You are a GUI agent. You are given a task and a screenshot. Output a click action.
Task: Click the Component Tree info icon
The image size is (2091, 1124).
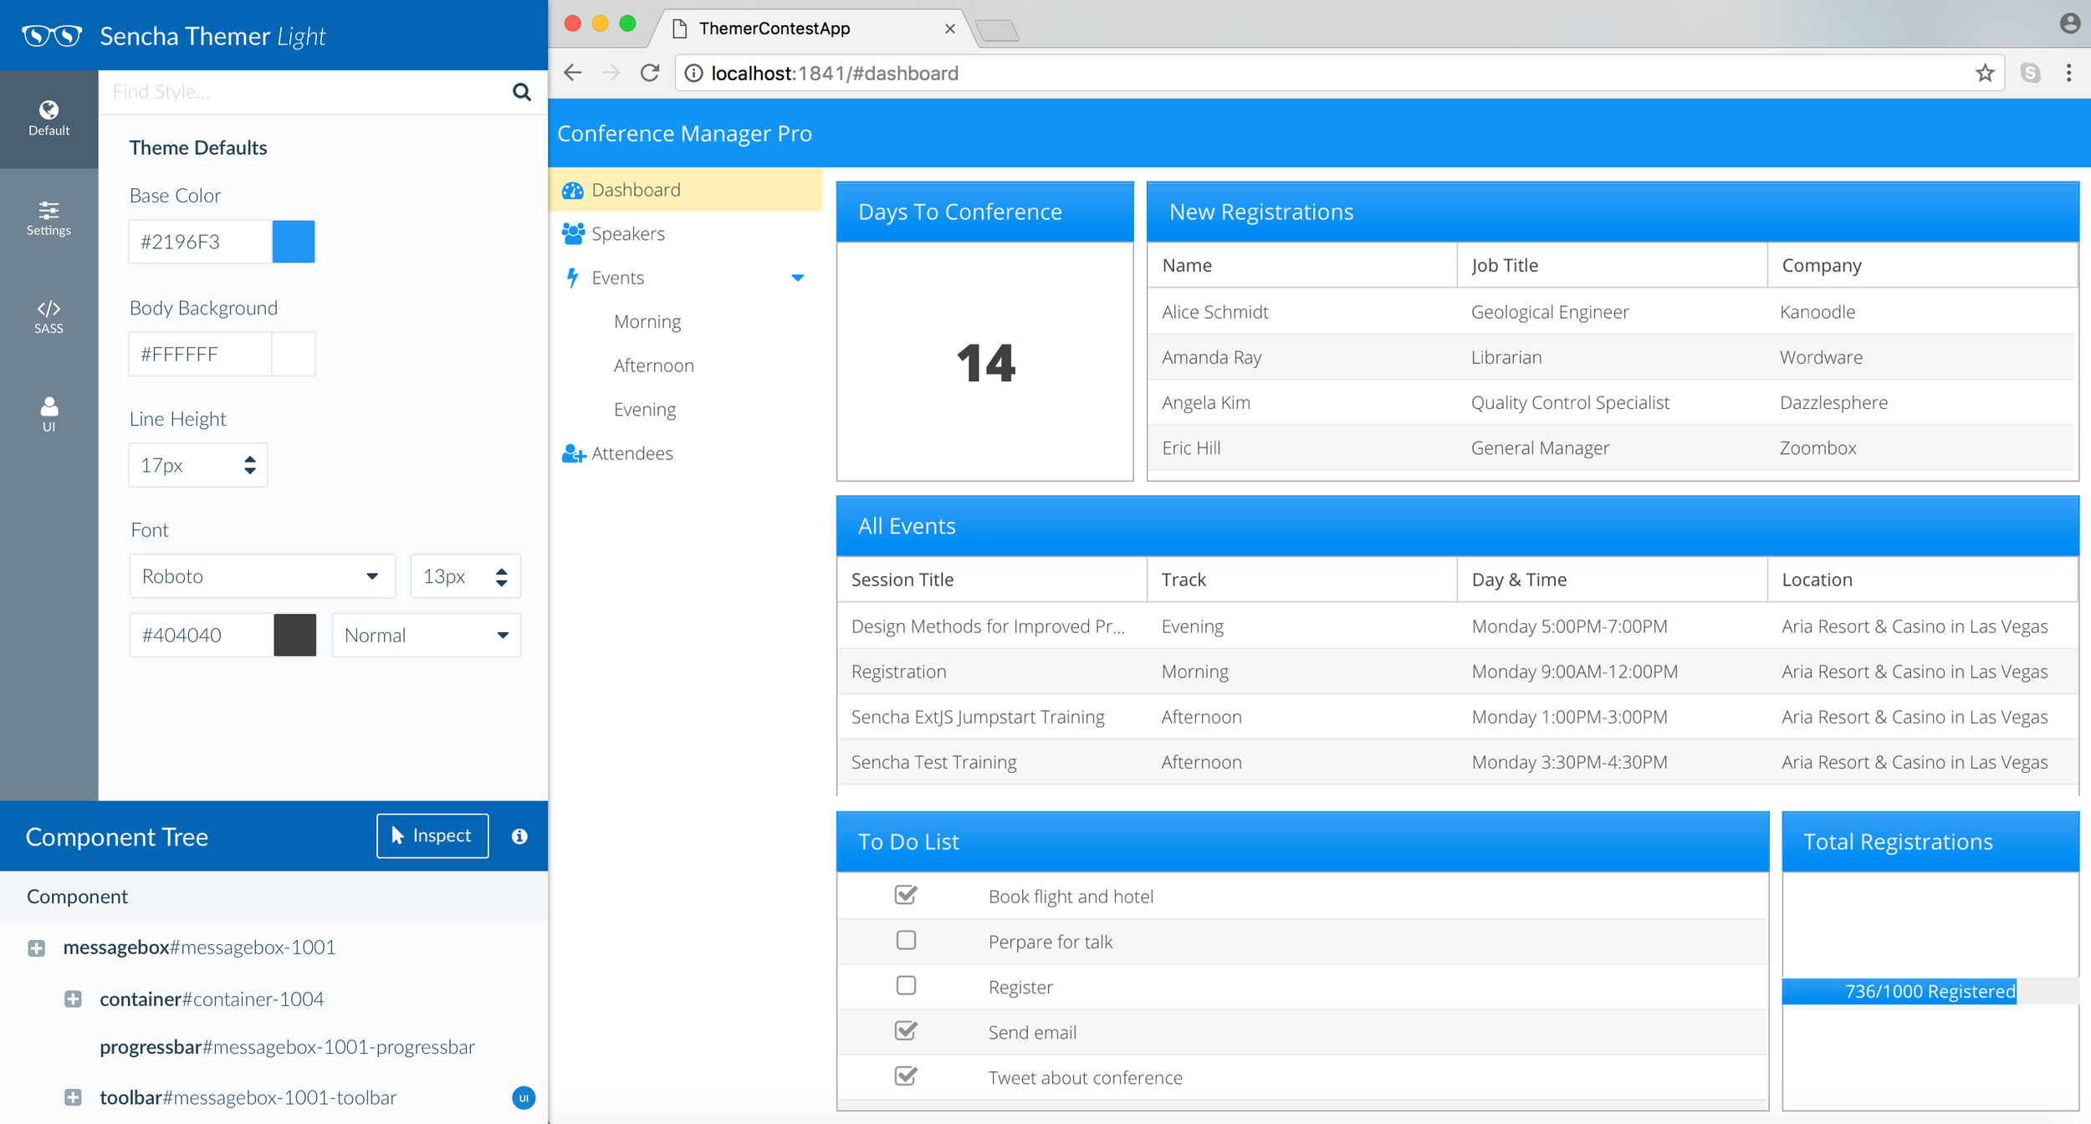(519, 836)
